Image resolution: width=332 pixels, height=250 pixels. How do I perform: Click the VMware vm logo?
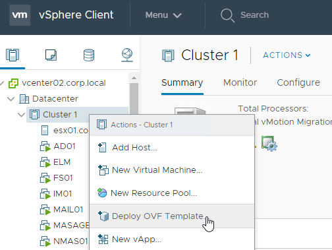20,15
